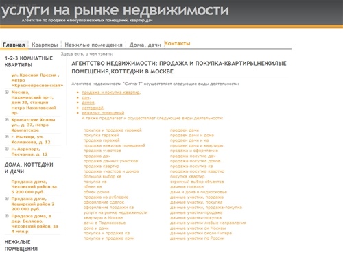Expand the Крылатские Холмы sidebar item
343x257 pixels.
click(x=7, y=120)
